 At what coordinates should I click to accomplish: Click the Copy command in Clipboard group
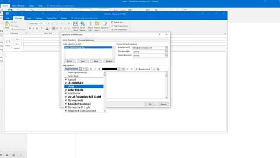point(14,26)
